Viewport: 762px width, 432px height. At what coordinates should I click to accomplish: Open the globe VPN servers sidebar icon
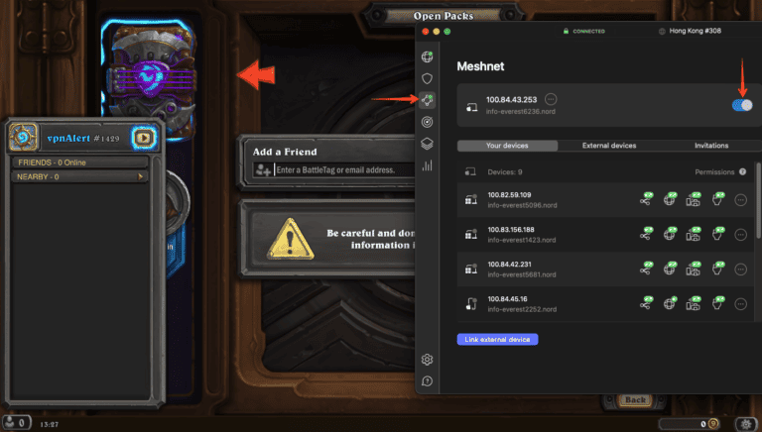point(428,56)
